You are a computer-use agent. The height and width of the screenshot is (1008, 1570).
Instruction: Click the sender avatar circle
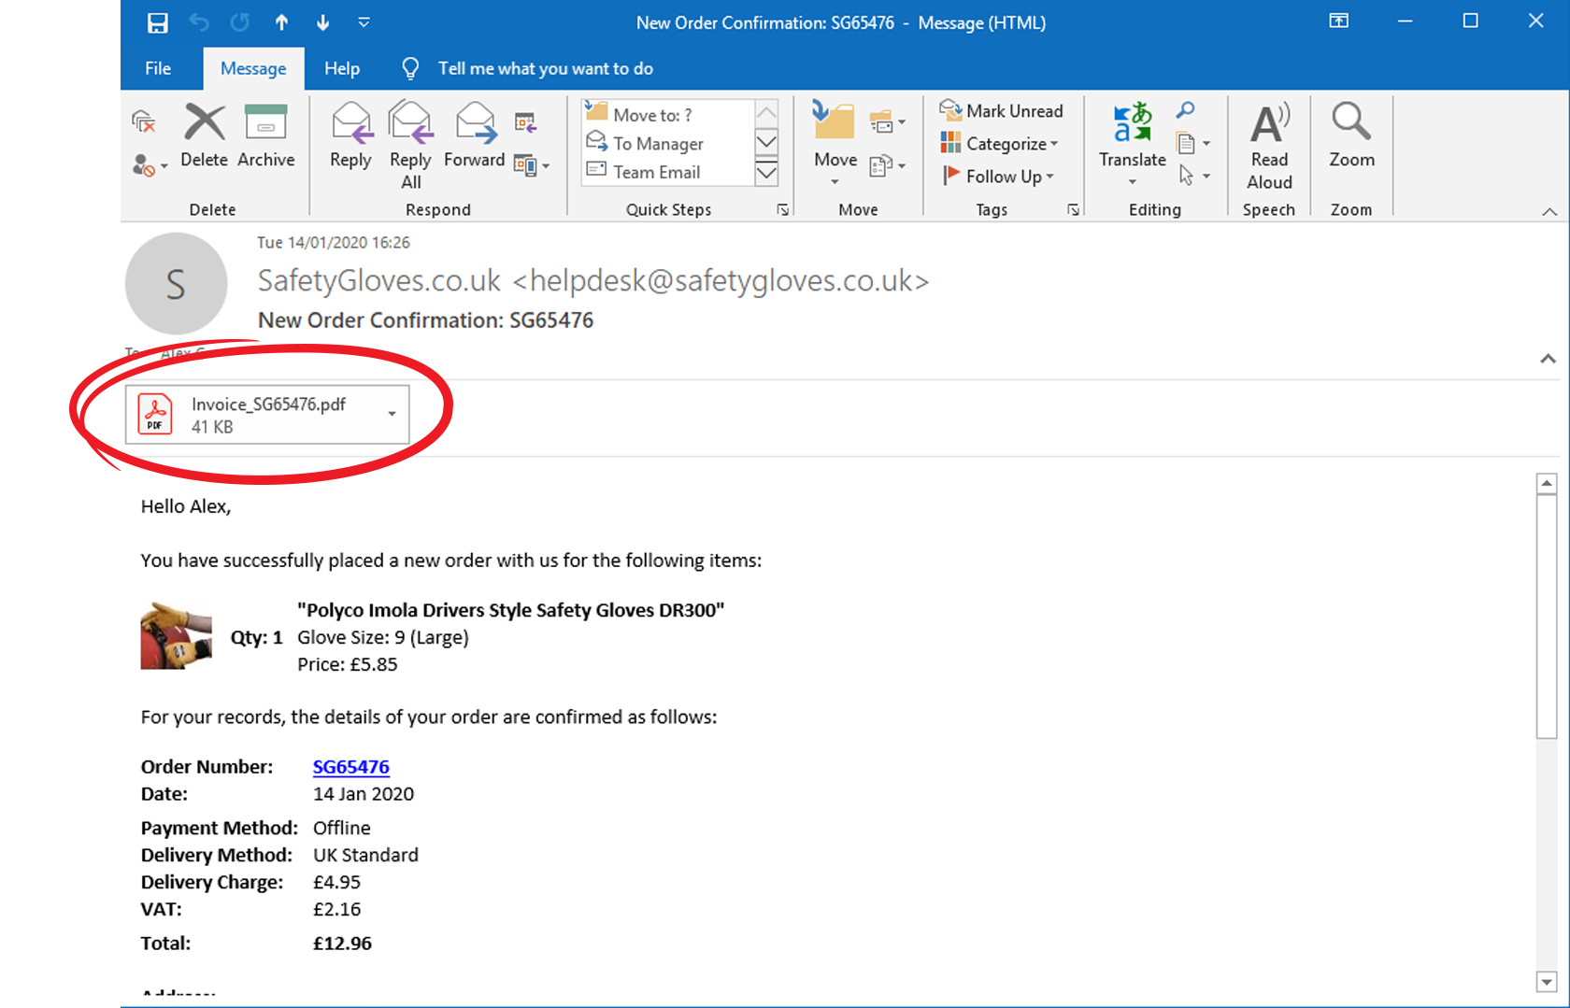(x=177, y=283)
